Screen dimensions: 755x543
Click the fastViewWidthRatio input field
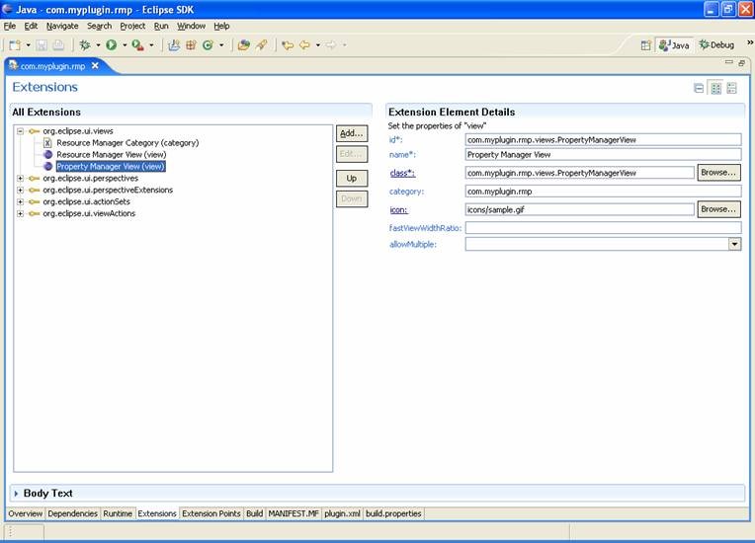(x=603, y=228)
